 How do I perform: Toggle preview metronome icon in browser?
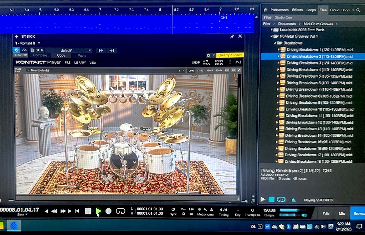coord(294,200)
